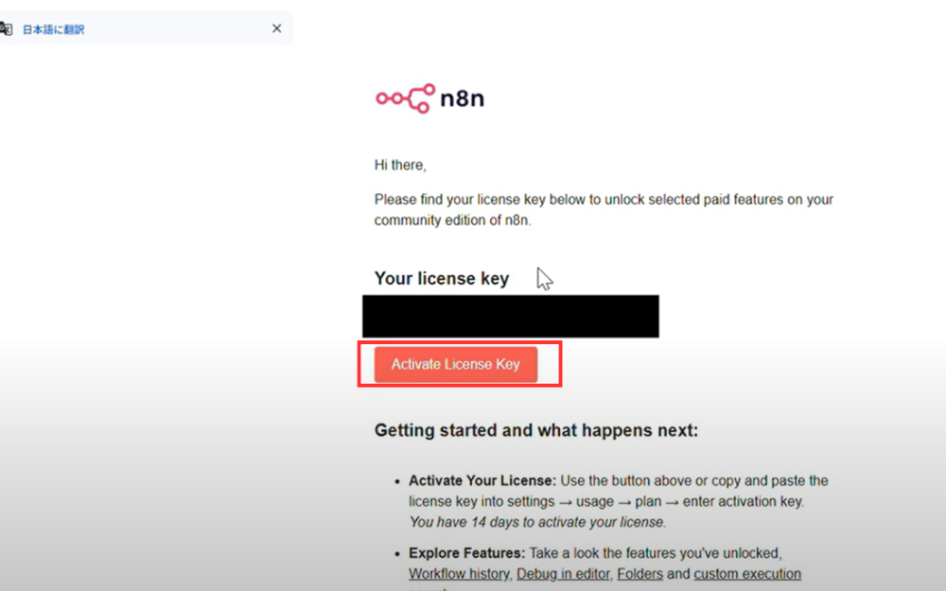Click the Getting started and what happens next heading
Screen dimensions: 946x591
coord(535,430)
